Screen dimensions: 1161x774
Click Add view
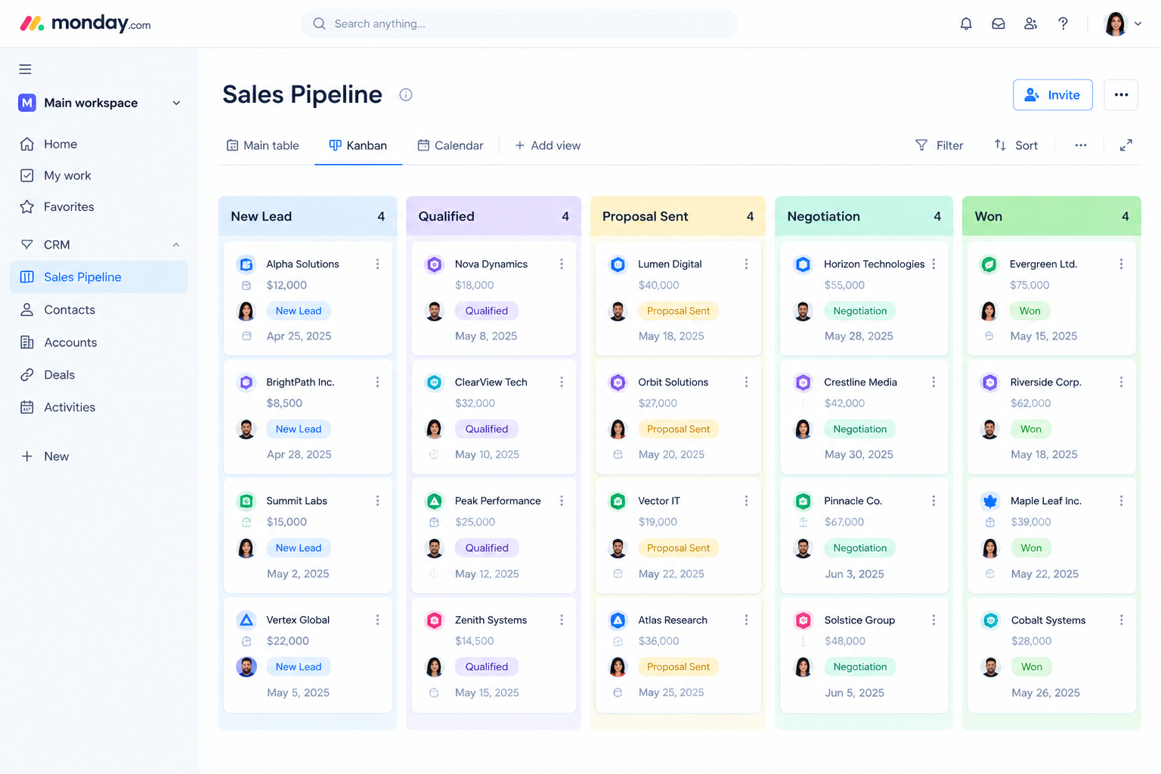pos(548,145)
